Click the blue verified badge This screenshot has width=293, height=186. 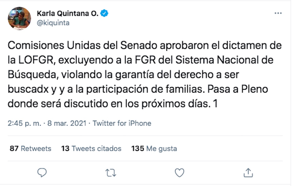(x=105, y=13)
